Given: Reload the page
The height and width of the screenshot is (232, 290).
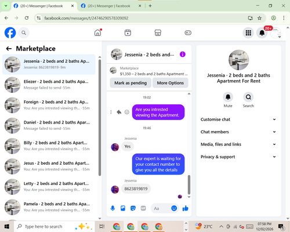Looking at the screenshot, I should pyautogui.click(x=27, y=18).
